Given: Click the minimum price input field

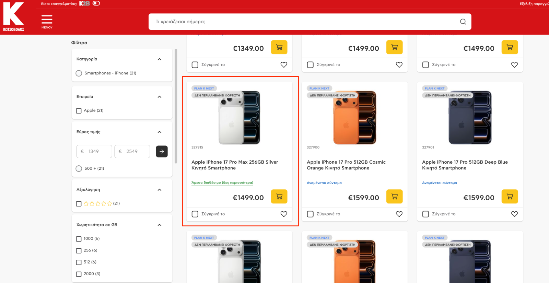Looking at the screenshot, I should 94,151.
